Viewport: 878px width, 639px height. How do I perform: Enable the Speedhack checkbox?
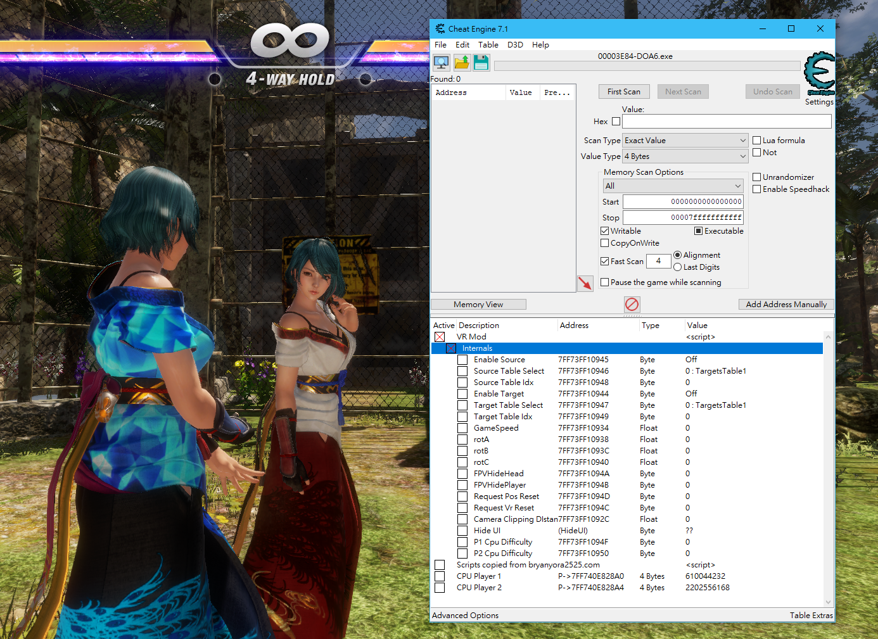click(x=757, y=189)
